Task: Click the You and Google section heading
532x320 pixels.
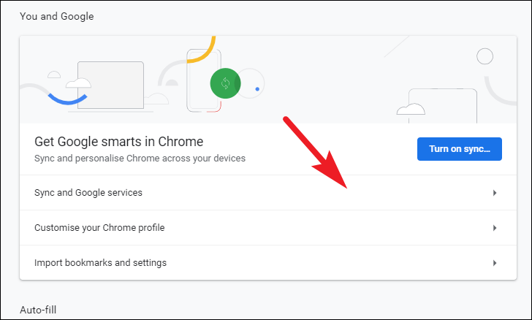Action: point(57,16)
